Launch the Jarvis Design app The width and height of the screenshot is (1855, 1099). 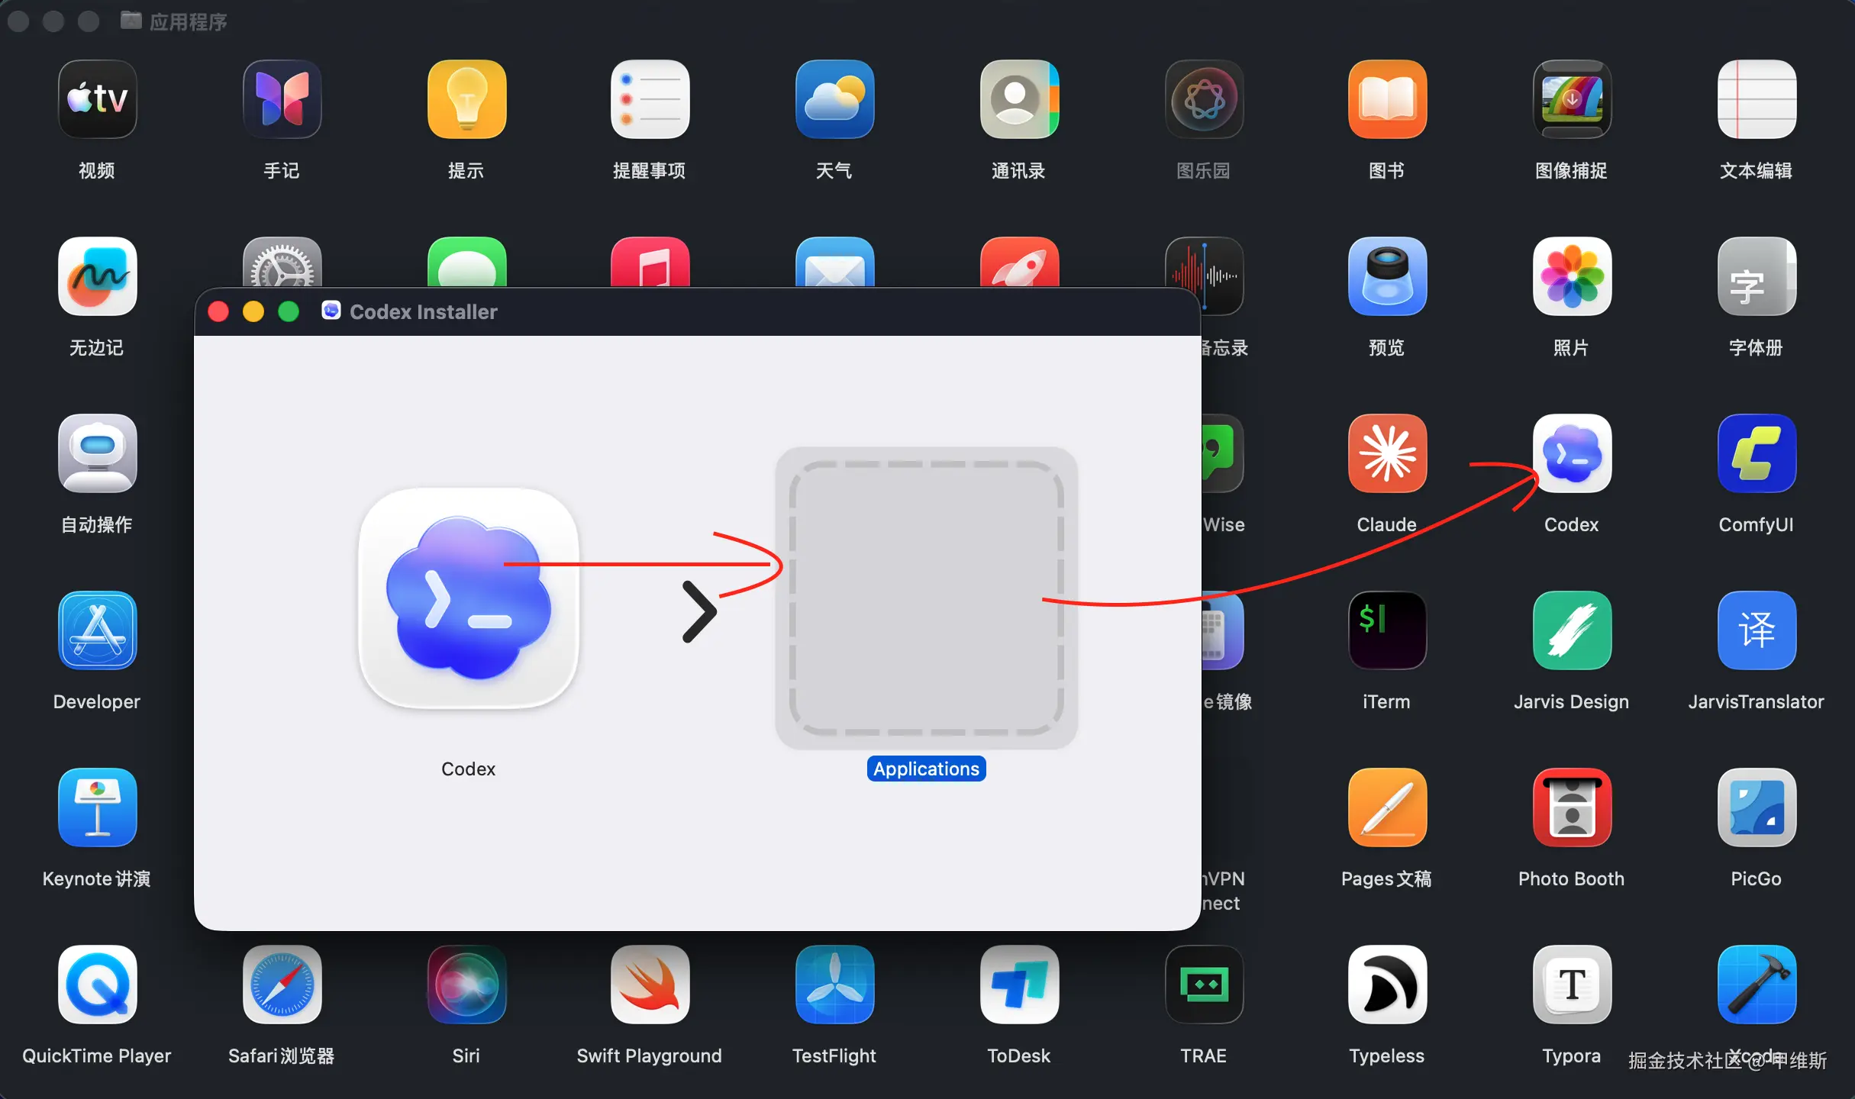1571,631
